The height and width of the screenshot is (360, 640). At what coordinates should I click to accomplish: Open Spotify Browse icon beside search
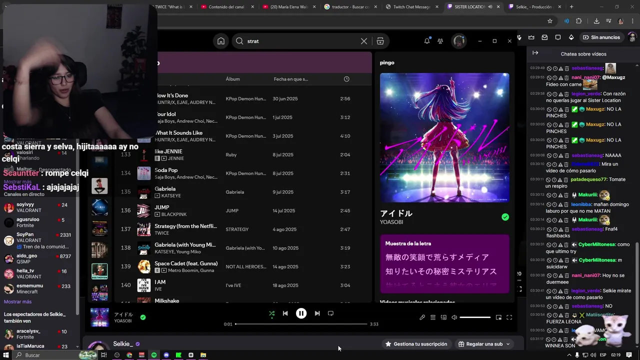[380, 41]
